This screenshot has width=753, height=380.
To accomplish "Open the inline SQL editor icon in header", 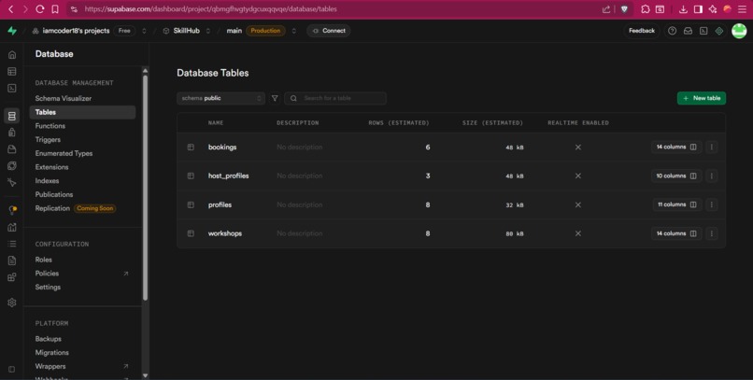I will 703,31.
